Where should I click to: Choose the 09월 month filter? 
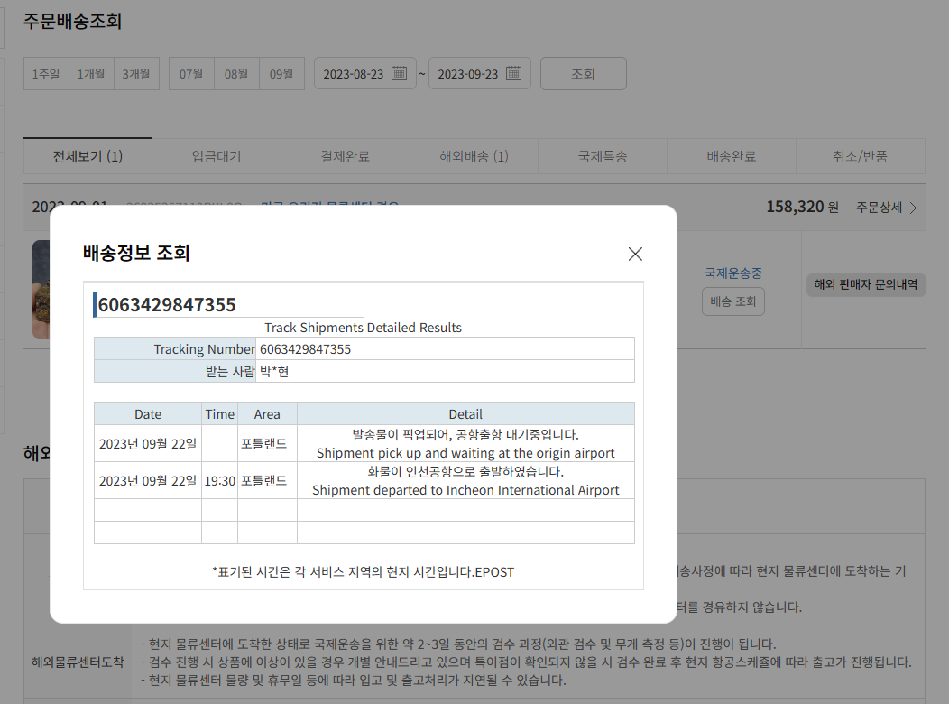281,74
